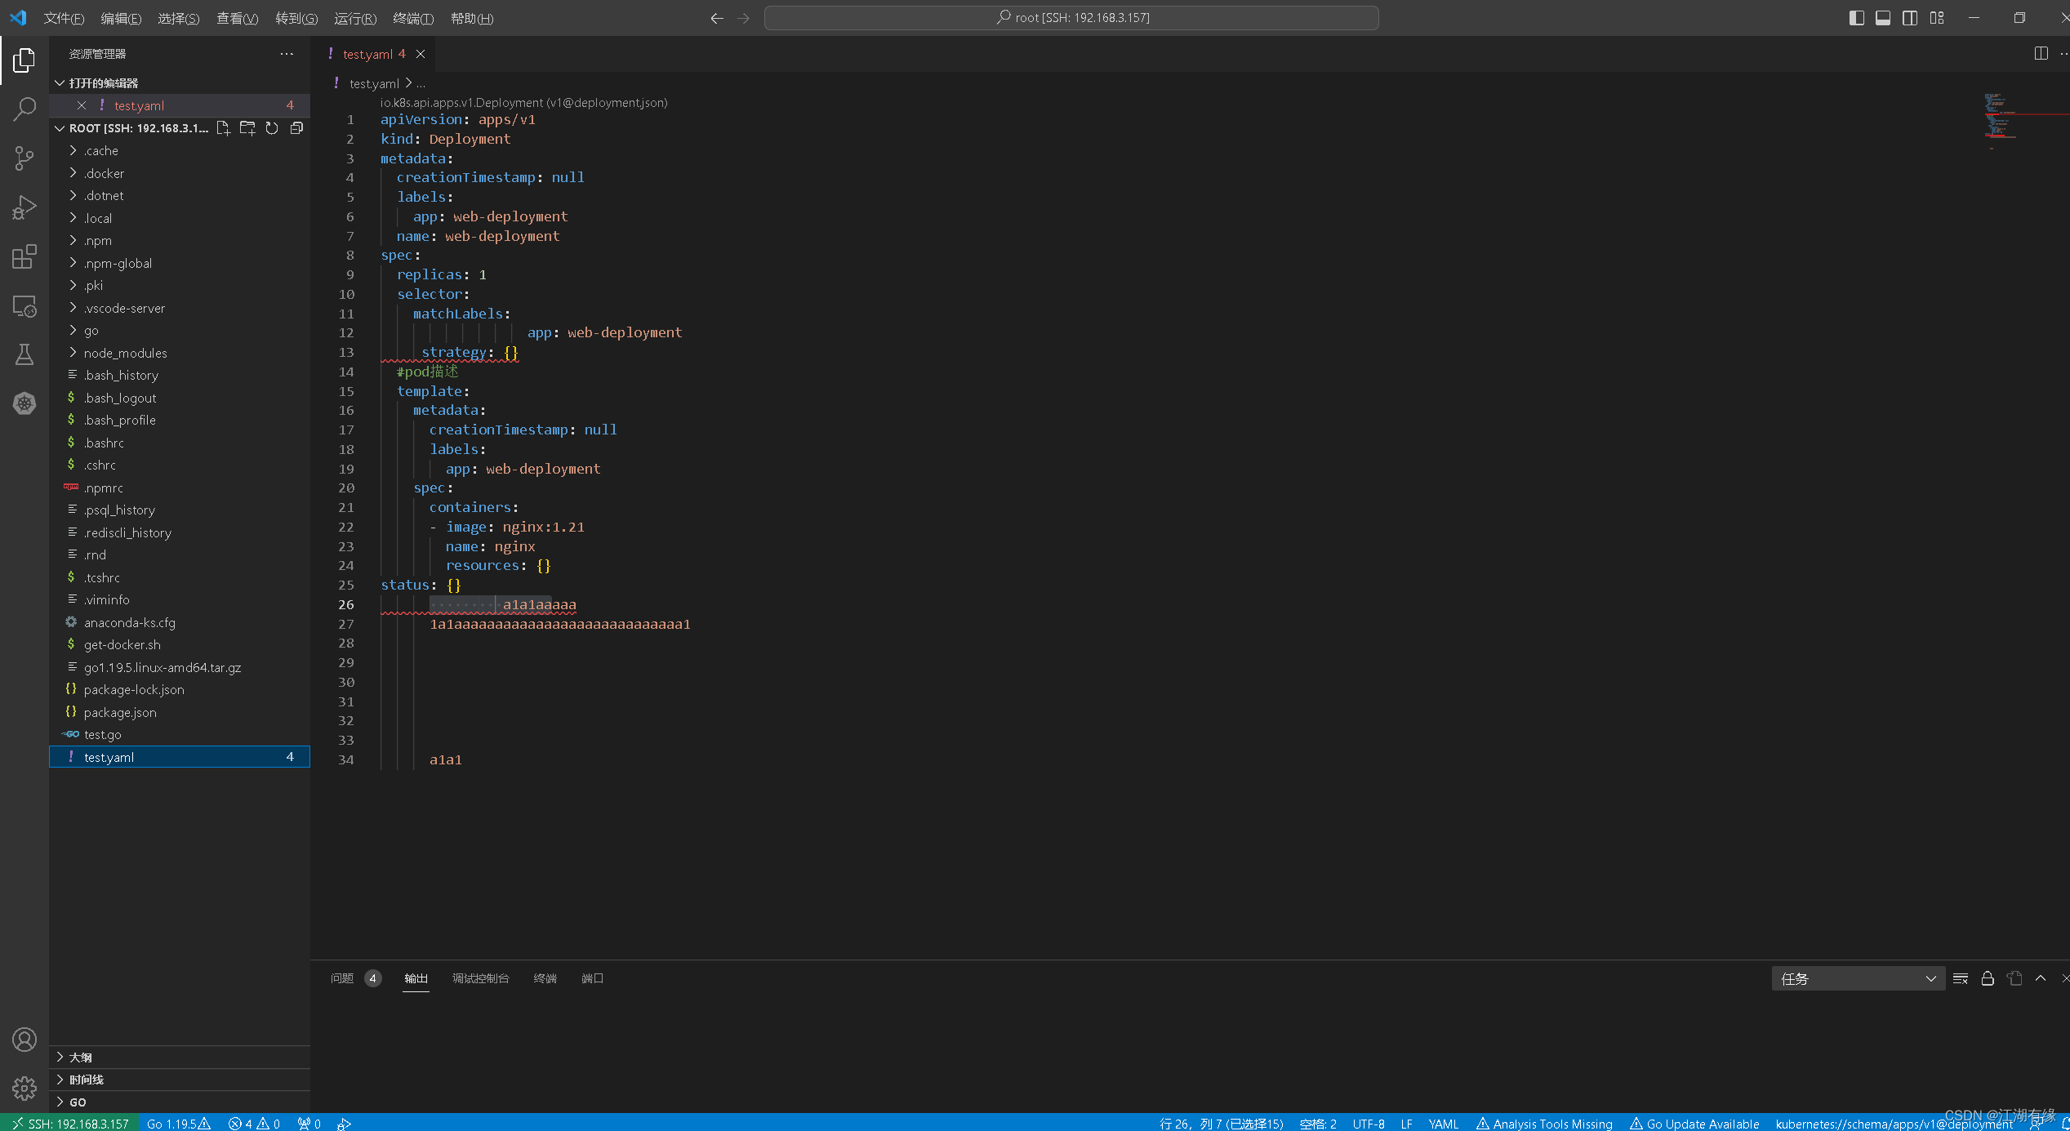Open the Search view in activity bar
Screen dimensions: 2070x1131
(24, 109)
